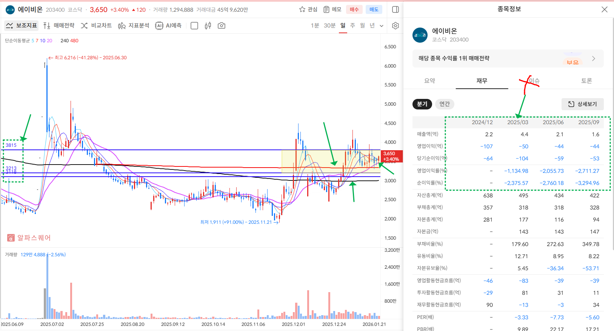614x331 pixels.
Task: Click the 매출액(억) row label
Action: [x=428, y=134]
